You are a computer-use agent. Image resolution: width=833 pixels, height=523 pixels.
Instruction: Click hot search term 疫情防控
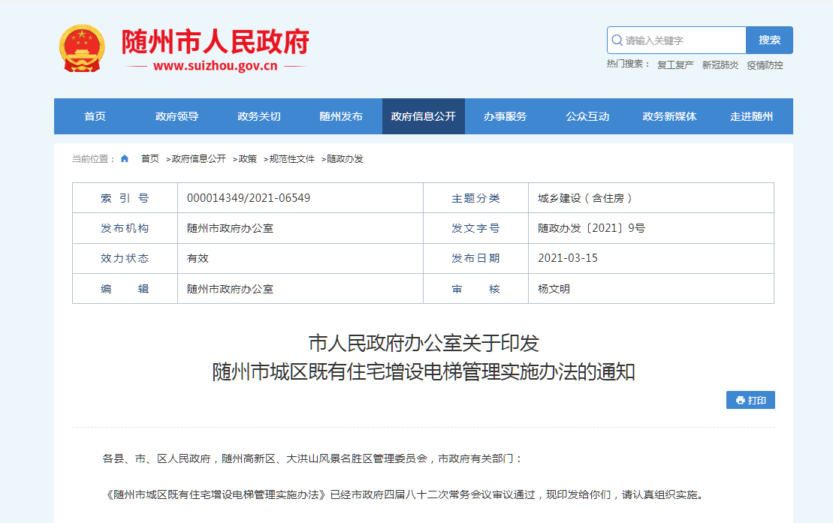[x=765, y=65]
